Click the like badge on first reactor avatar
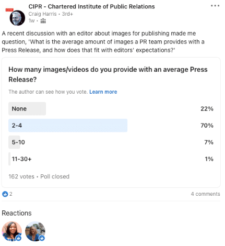 click(18, 238)
